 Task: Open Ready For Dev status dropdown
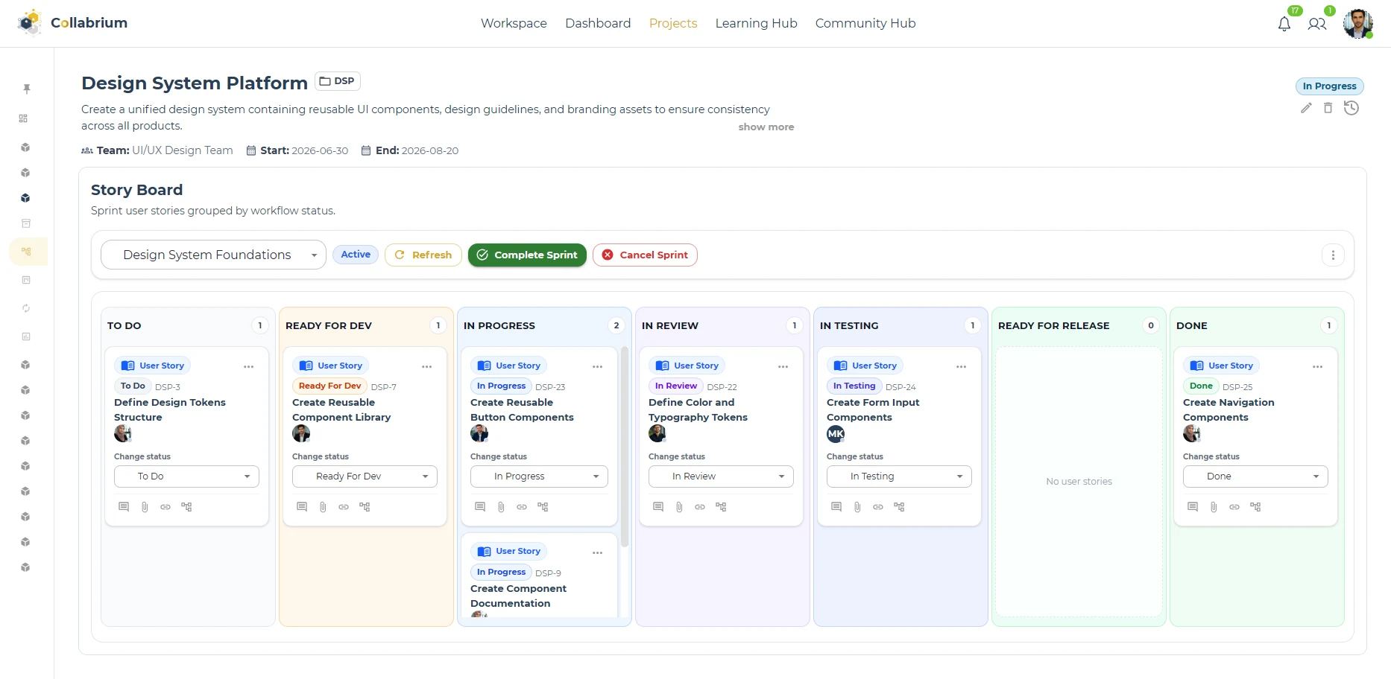click(365, 476)
